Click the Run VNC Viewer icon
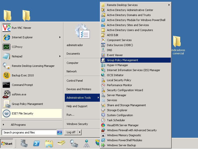The image size is (198, 149). point(7,28)
